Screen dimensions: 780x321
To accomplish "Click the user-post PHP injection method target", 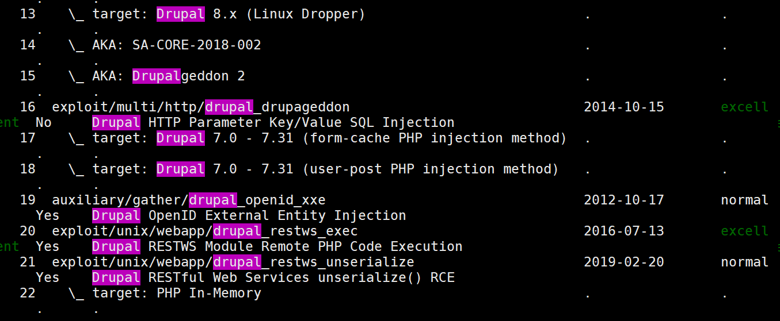I will 325,169.
